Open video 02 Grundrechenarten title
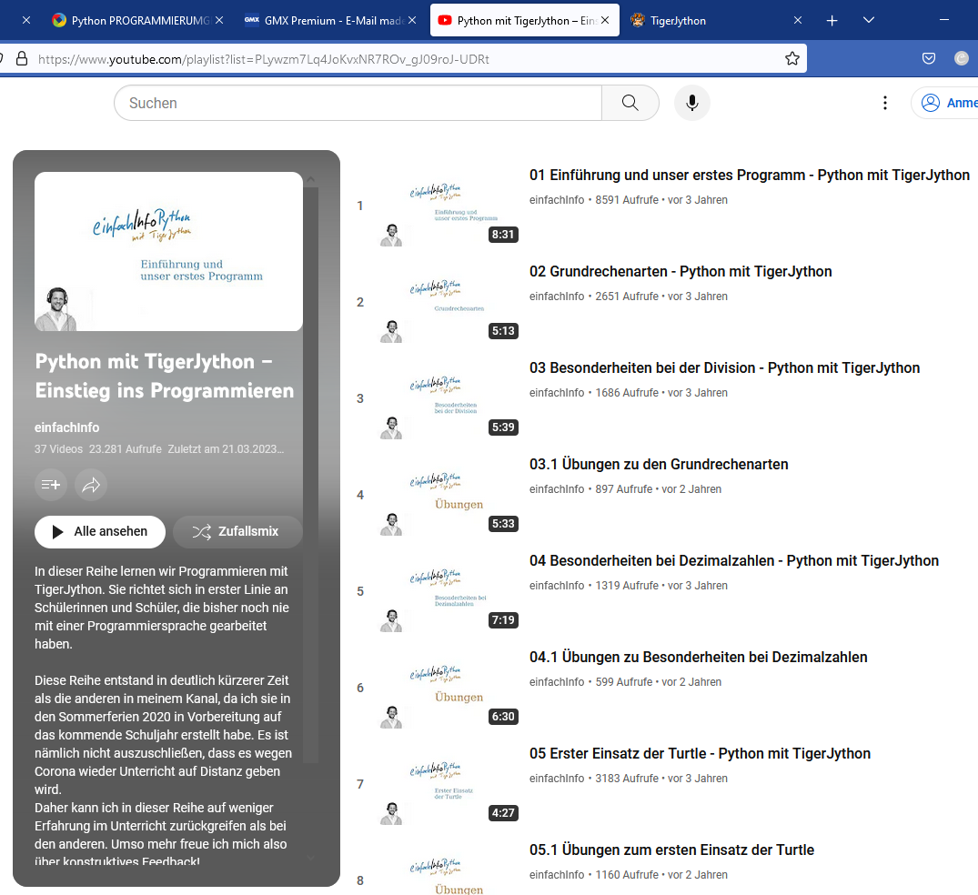 [x=681, y=272]
